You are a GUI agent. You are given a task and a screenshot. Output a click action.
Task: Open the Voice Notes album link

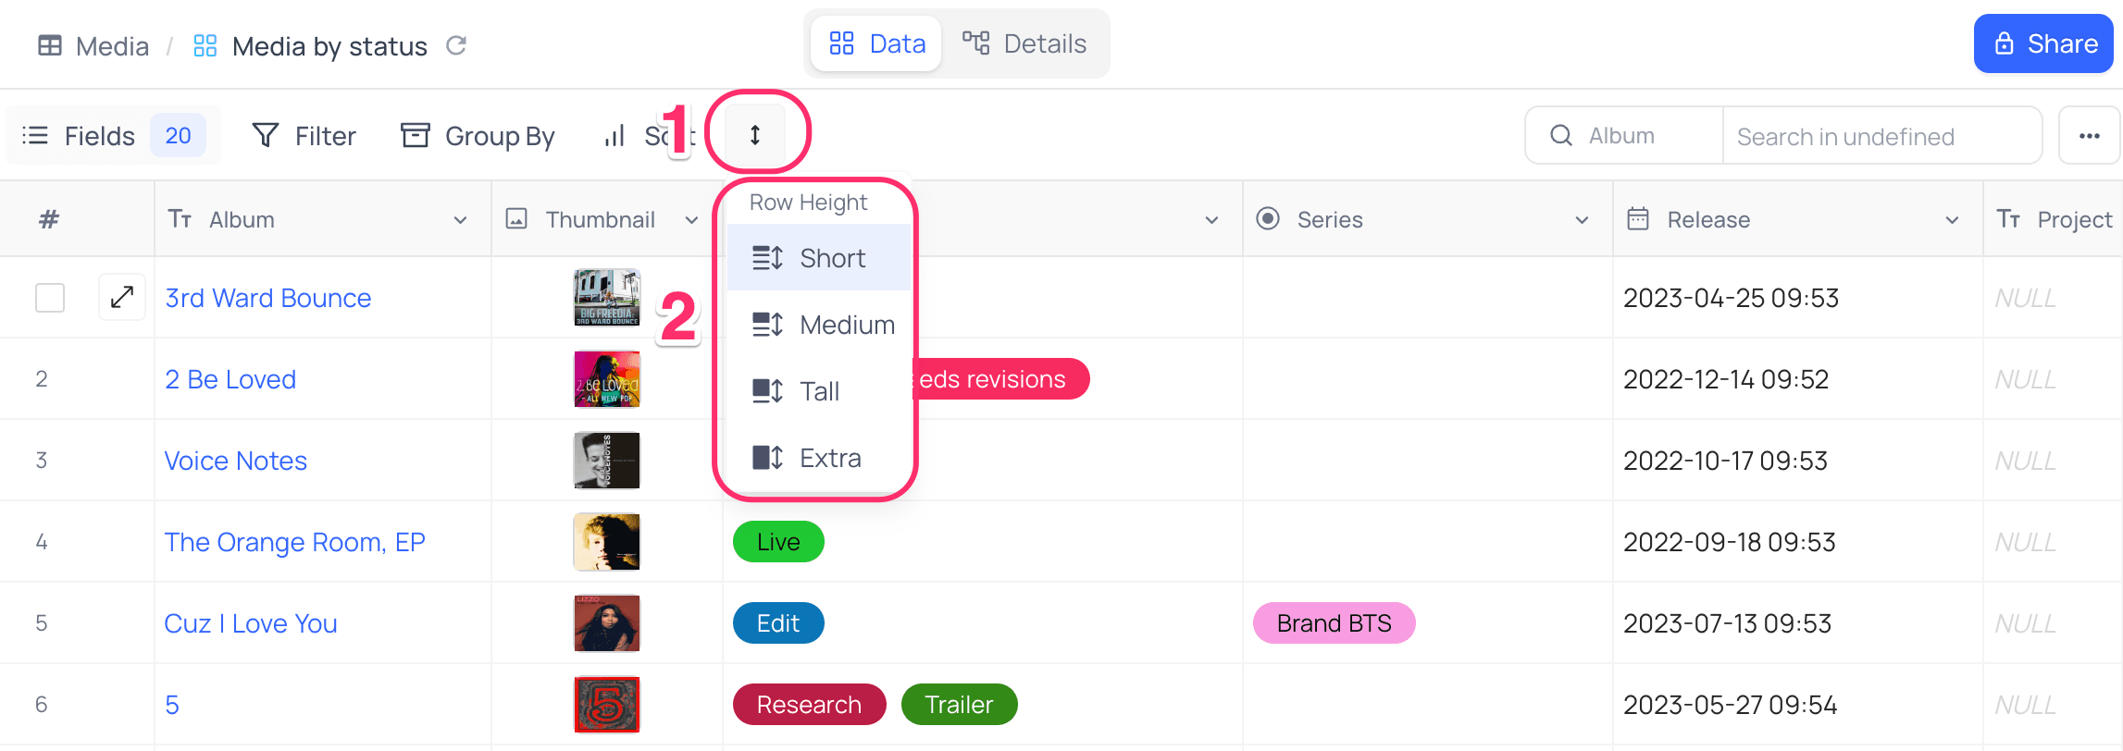click(235, 461)
